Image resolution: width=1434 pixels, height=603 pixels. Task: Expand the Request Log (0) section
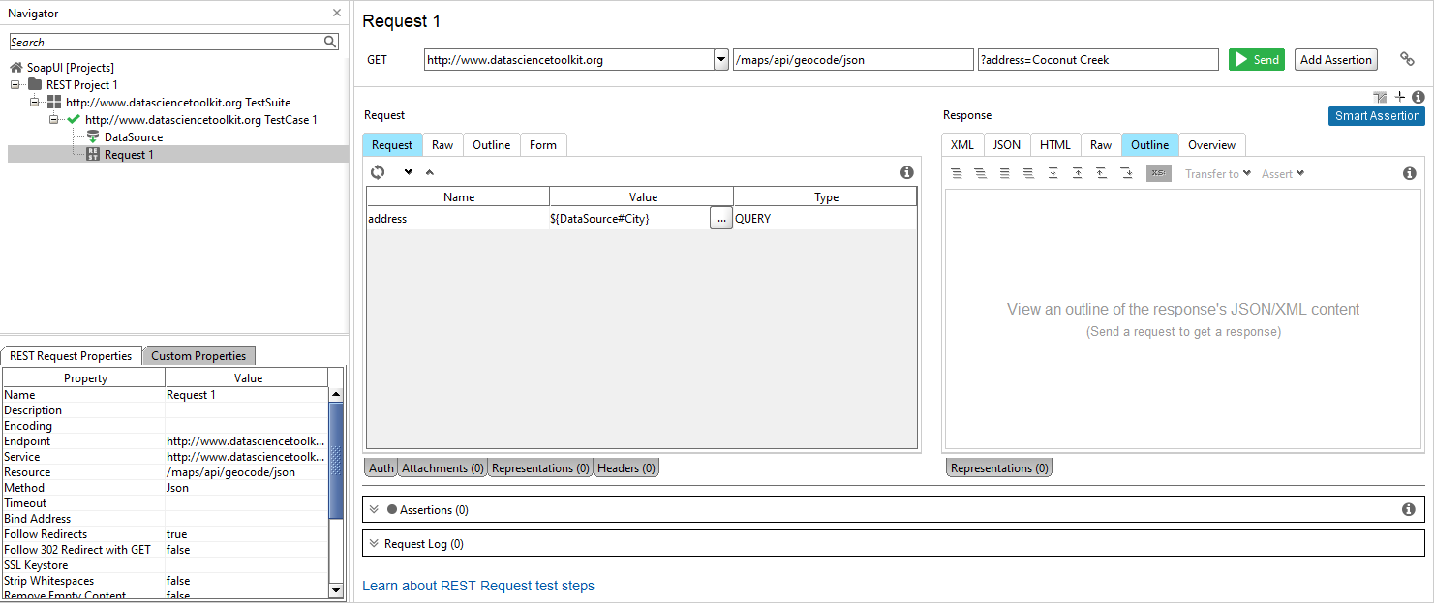(374, 544)
